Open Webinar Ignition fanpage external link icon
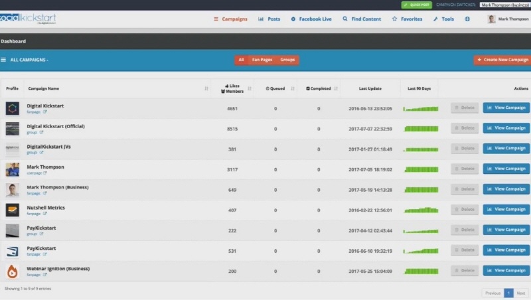 coord(44,275)
